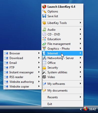
Task: Click the File management icon
Action: [x=44, y=44]
